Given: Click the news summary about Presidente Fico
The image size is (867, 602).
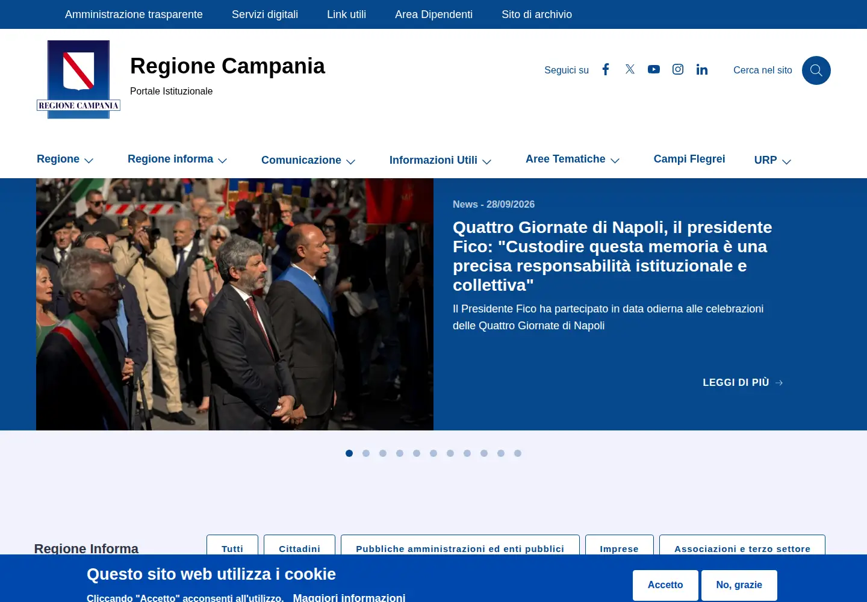Looking at the screenshot, I should click(x=608, y=317).
